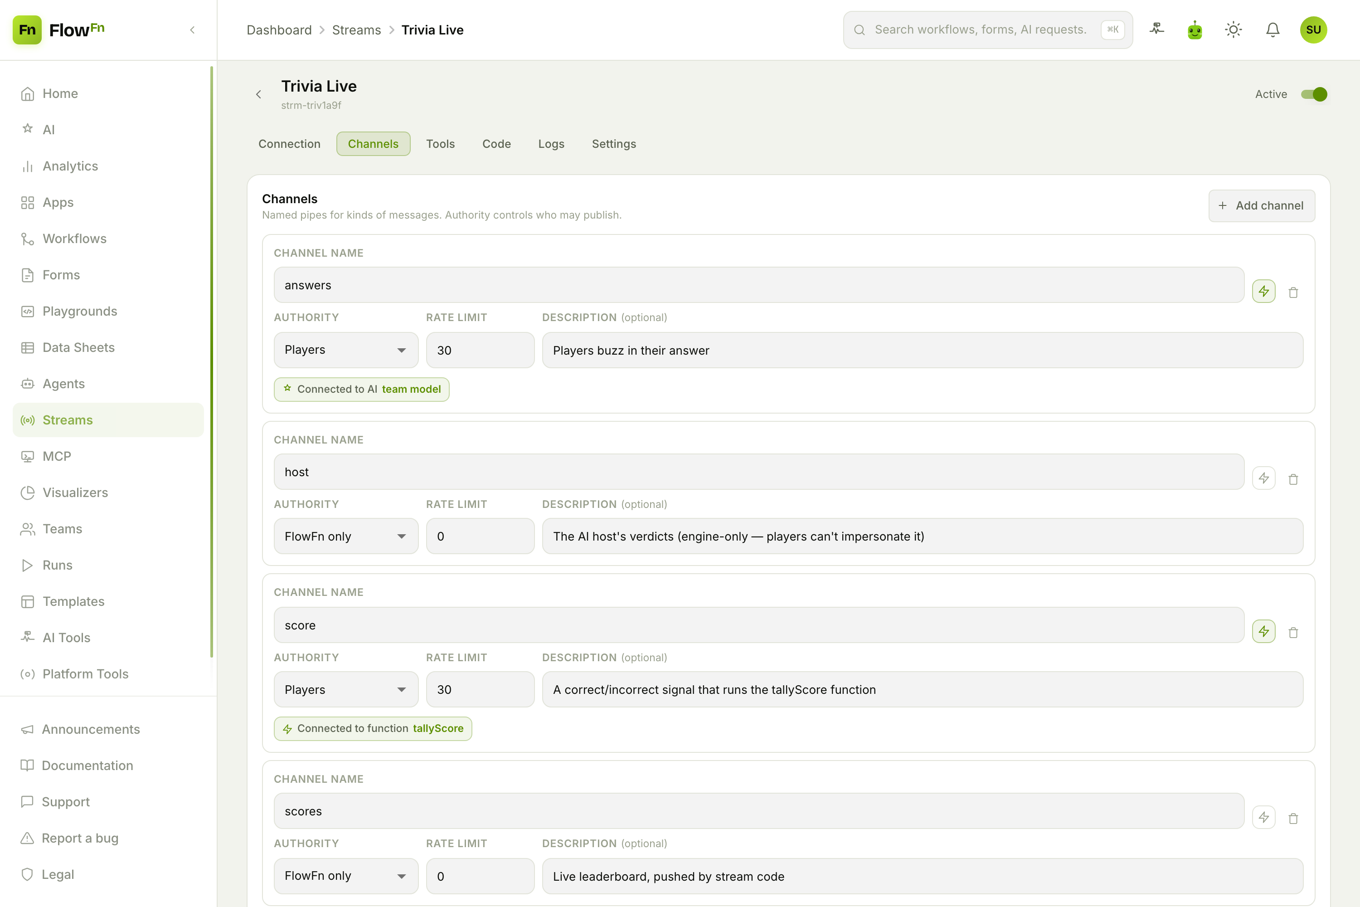Delete the answers channel
This screenshot has height=907, width=1360.
(1293, 292)
